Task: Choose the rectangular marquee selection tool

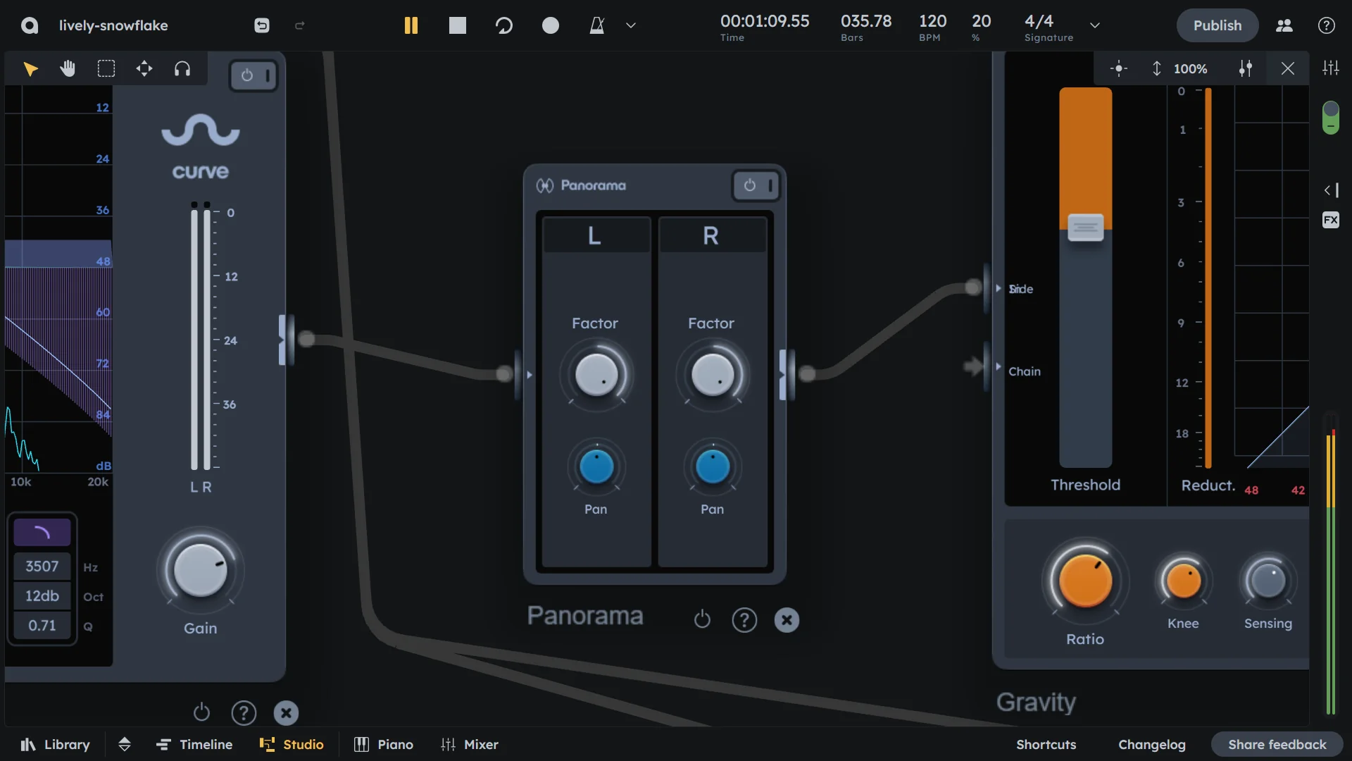Action: pyautogui.click(x=106, y=68)
